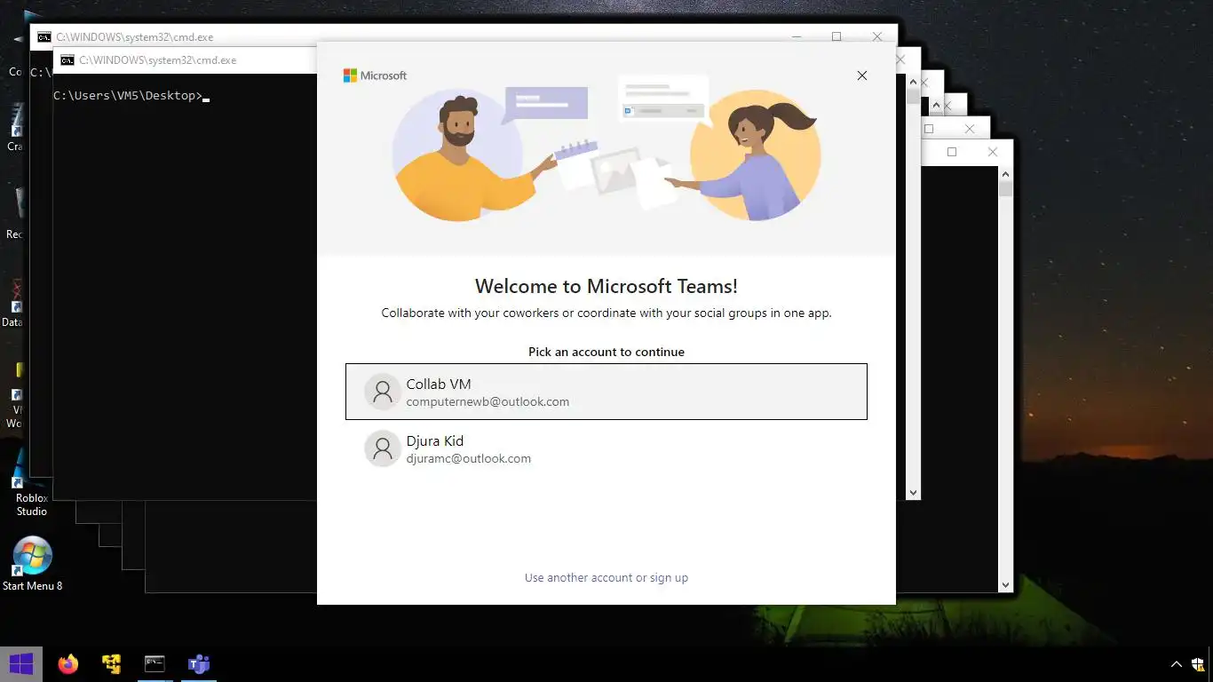1213x682 pixels.
Task: Open the Windows Start button
Action: [x=21, y=663]
